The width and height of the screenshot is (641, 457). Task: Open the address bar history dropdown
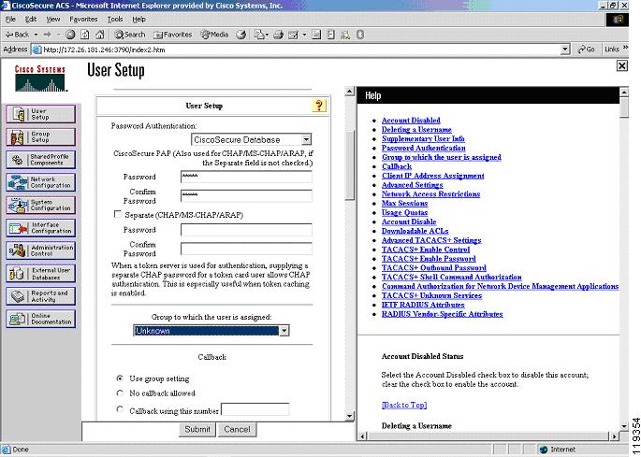click(564, 50)
